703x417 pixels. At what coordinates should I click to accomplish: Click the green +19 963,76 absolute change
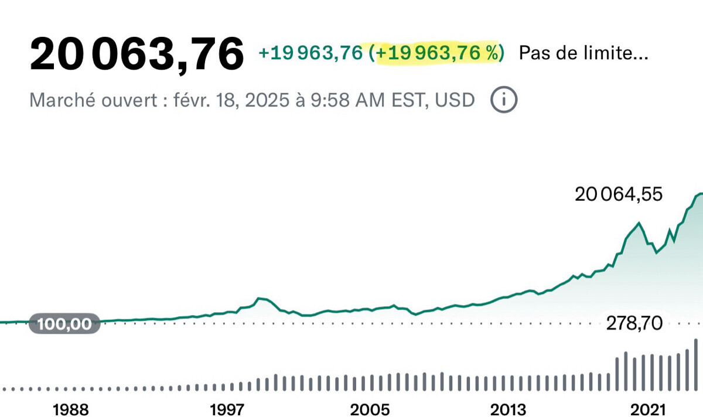[x=310, y=53]
